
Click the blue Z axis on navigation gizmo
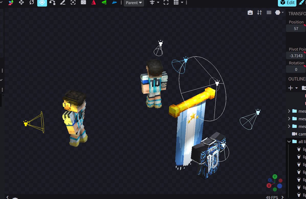tap(270, 180)
